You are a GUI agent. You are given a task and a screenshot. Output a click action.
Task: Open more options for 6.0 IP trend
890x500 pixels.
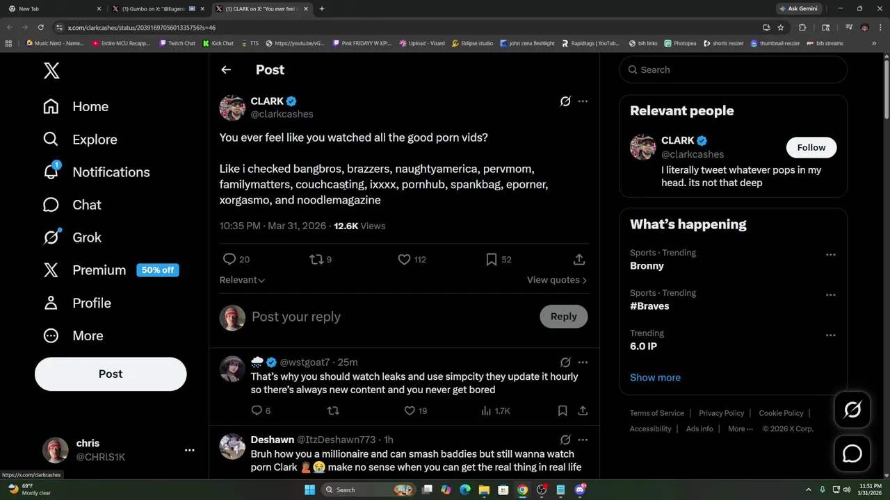[x=830, y=335]
